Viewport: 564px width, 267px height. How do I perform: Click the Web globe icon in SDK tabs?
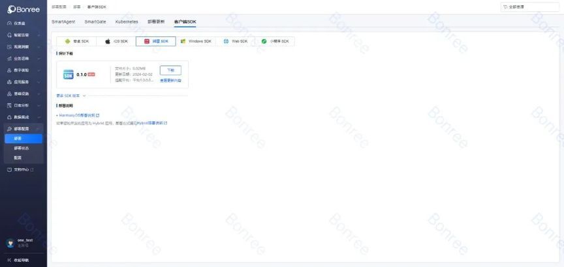point(226,41)
